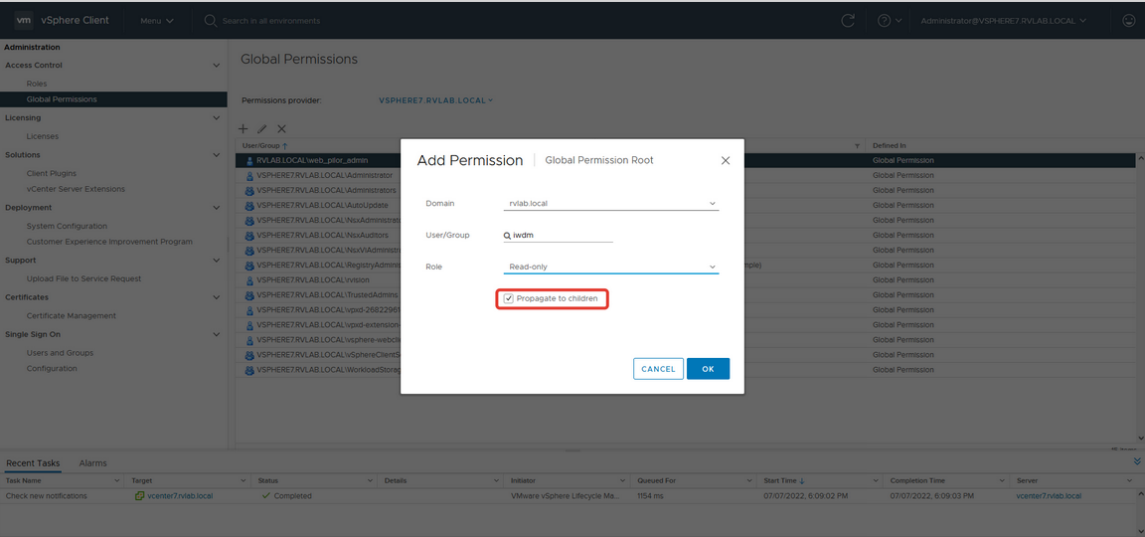Click the global search magnifier icon
Image resolution: width=1145 pixels, height=537 pixels.
[211, 21]
